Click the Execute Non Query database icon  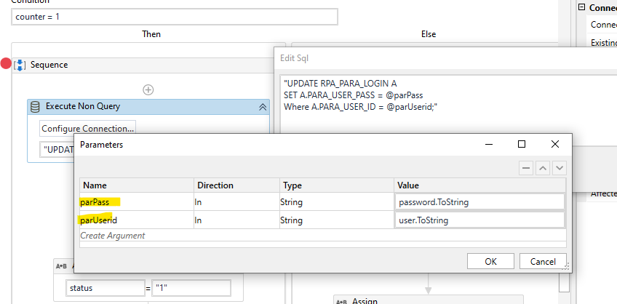tap(35, 106)
